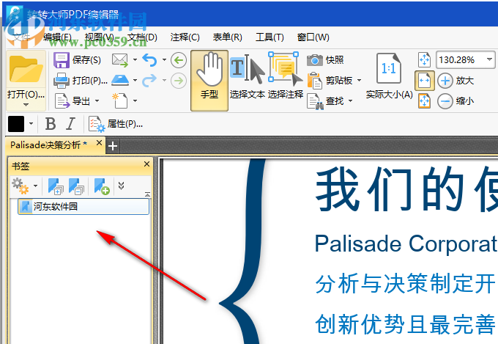Open the Window (窗口) menu
The width and height of the screenshot is (498, 344).
pos(313,37)
